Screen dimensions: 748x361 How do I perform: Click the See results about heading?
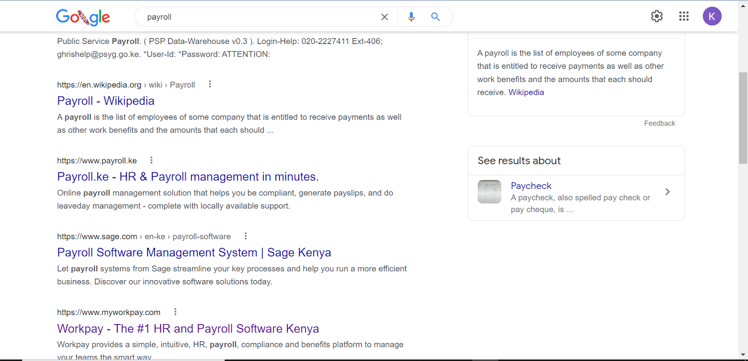[x=519, y=161]
